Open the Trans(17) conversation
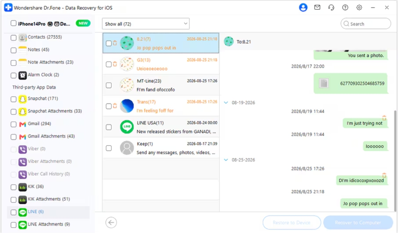The image size is (398, 233). [x=161, y=106]
